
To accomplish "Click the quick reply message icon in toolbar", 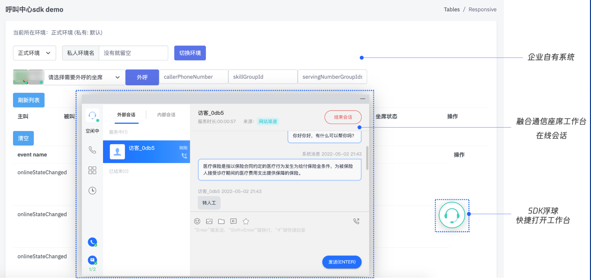I will pos(233,221).
